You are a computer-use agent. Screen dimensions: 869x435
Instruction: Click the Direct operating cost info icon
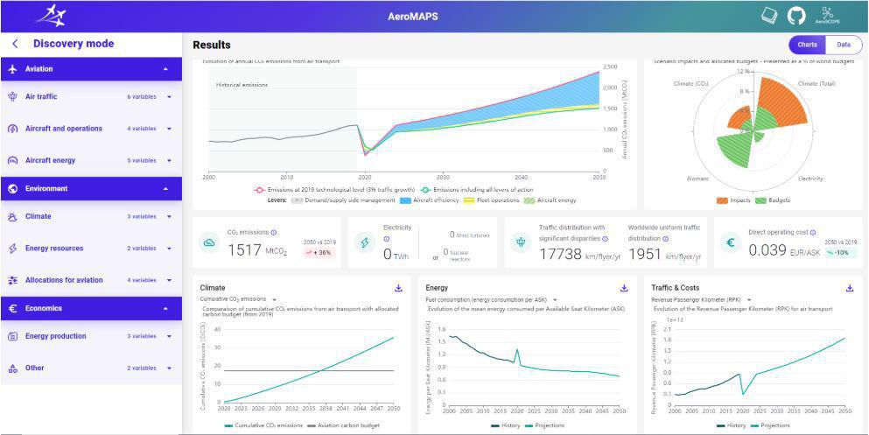pyautogui.click(x=813, y=234)
